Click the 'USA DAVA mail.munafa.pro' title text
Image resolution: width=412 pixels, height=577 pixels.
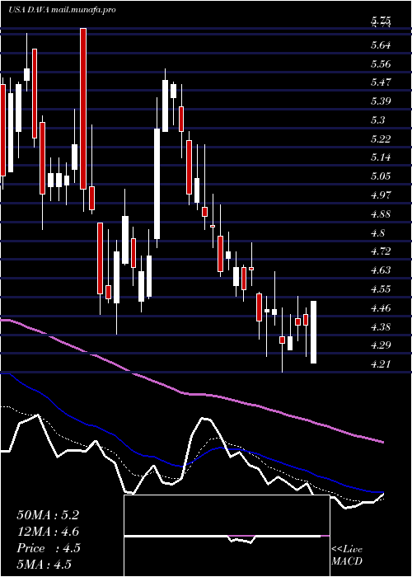tap(62, 10)
